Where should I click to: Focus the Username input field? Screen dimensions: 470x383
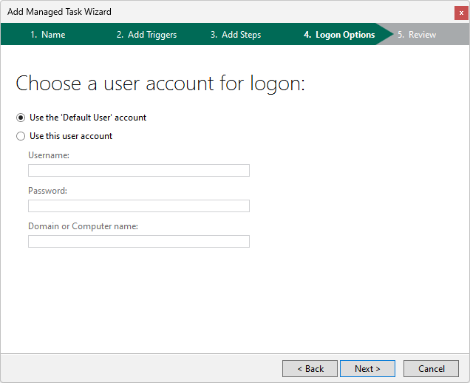pyautogui.click(x=139, y=170)
